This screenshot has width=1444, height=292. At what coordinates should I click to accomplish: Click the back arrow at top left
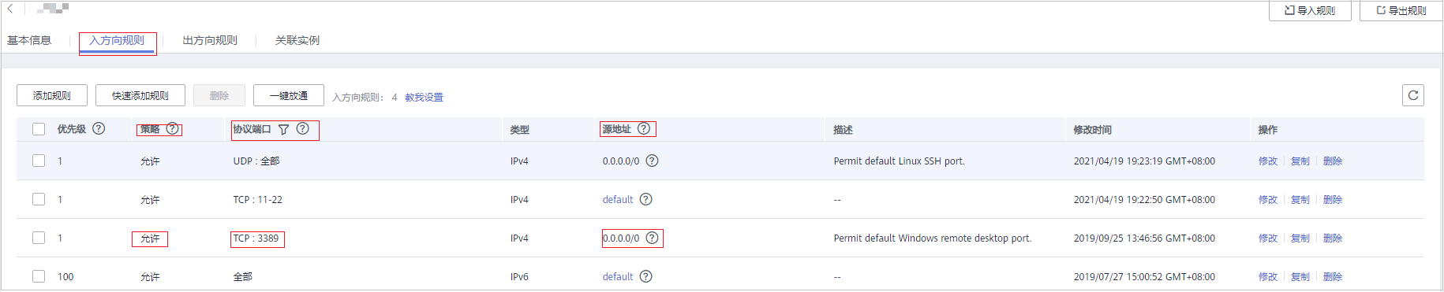10,9
